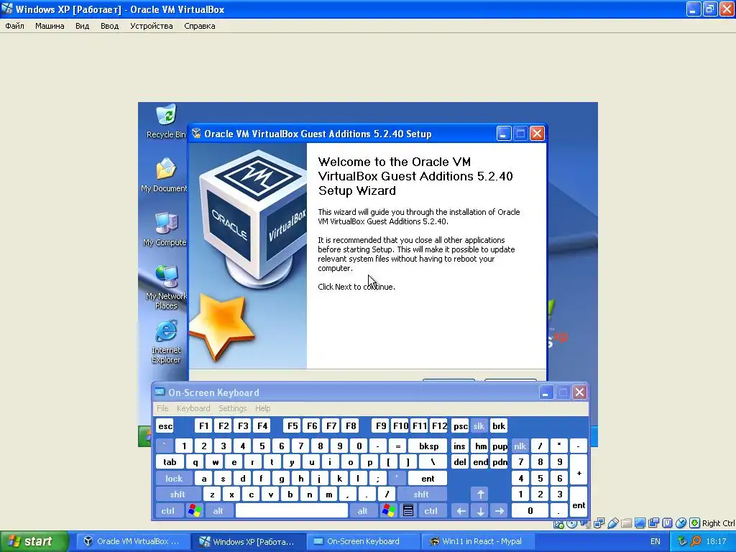Click the F12 function key

[439, 426]
